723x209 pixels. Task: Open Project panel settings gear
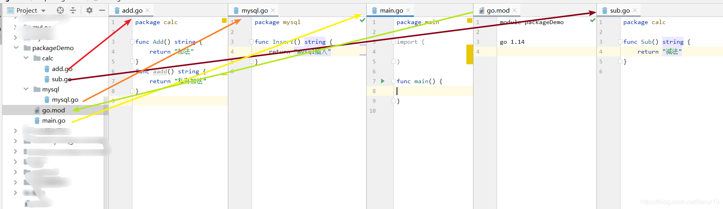89,10
